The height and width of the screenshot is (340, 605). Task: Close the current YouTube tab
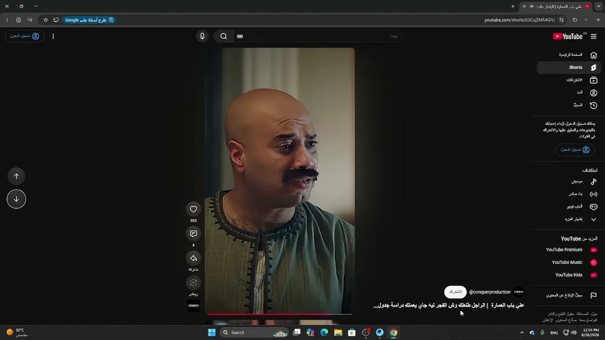tap(524, 7)
